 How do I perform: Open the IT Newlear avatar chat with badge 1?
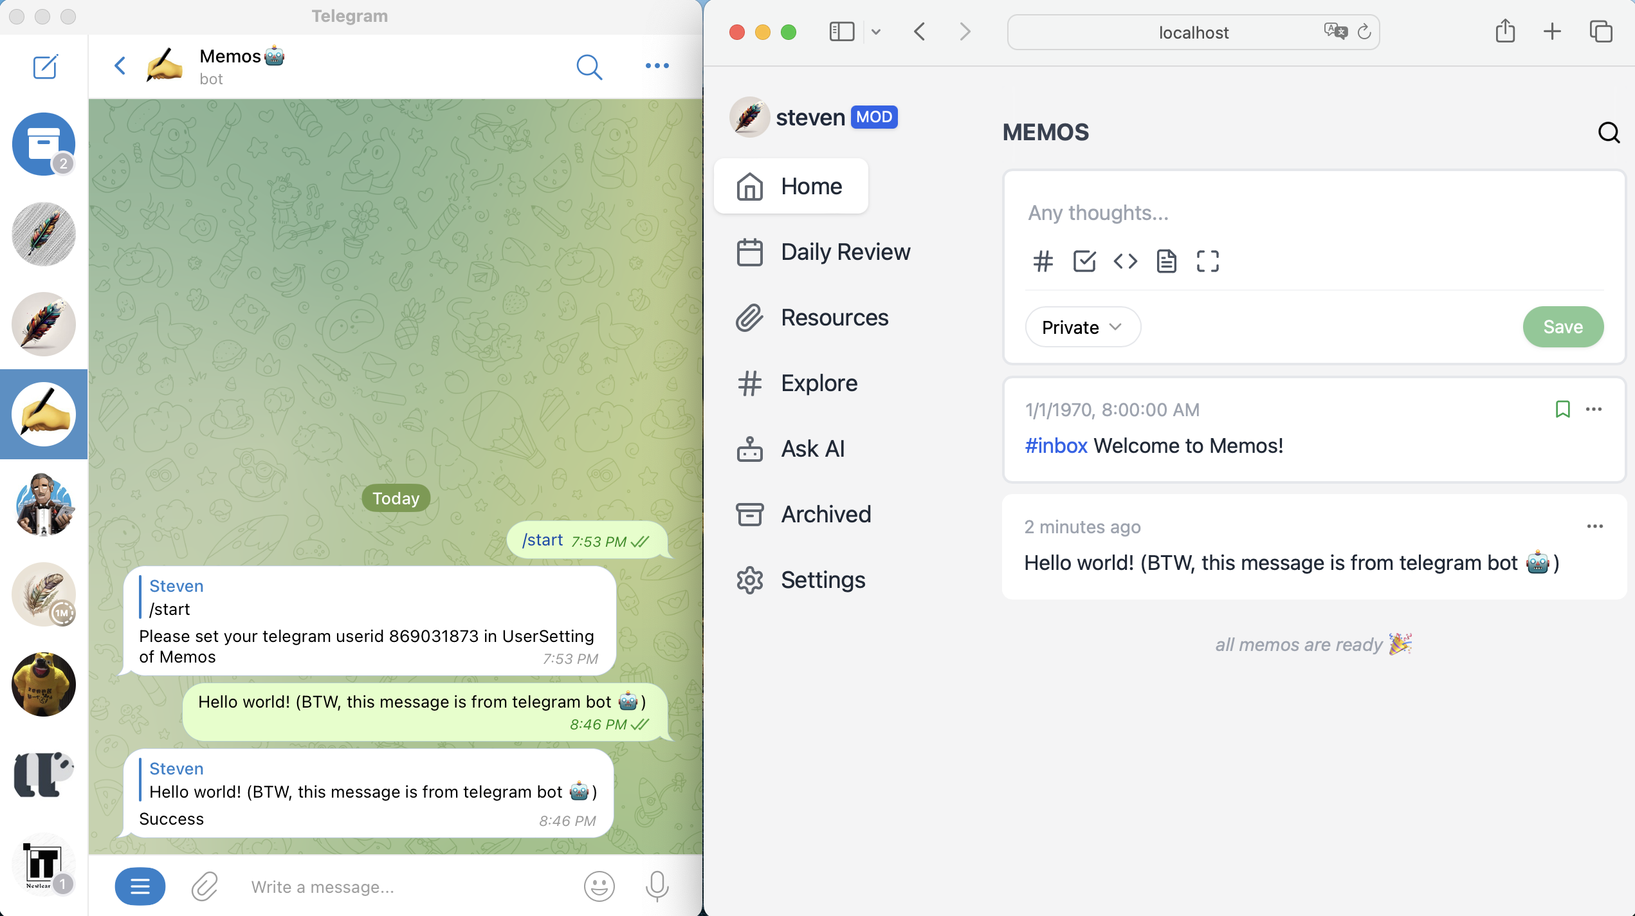(44, 865)
